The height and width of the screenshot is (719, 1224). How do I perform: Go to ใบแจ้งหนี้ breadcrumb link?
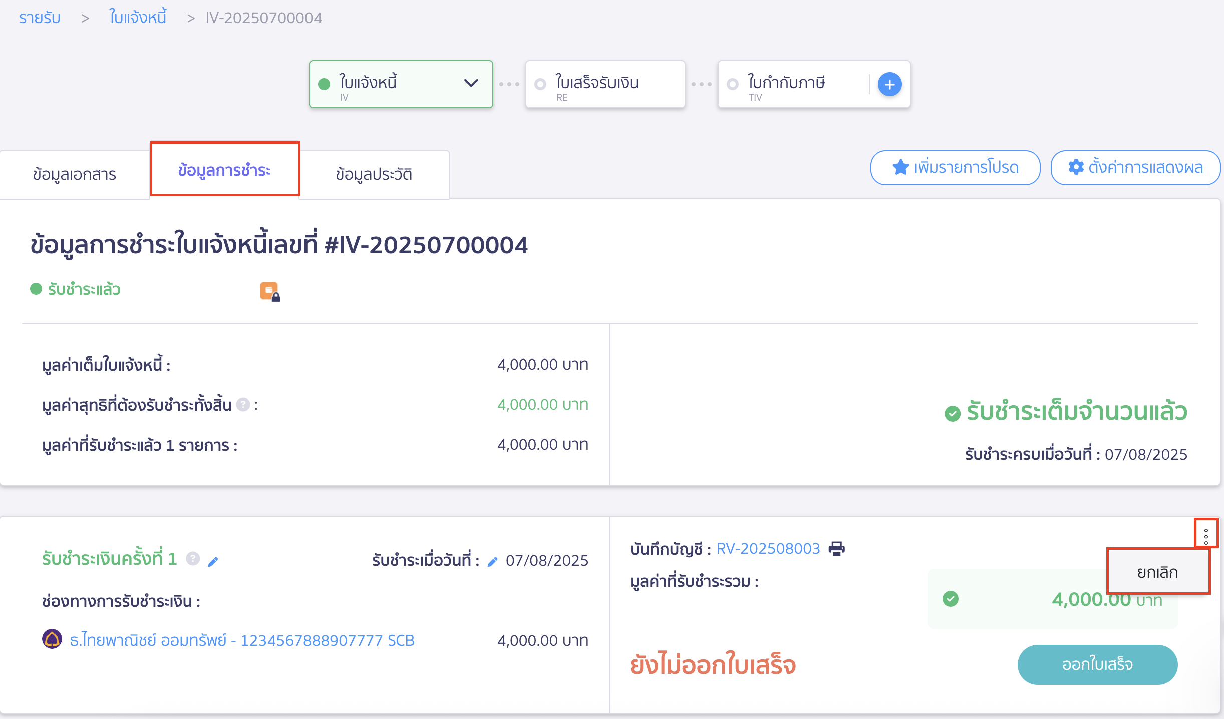138,18
